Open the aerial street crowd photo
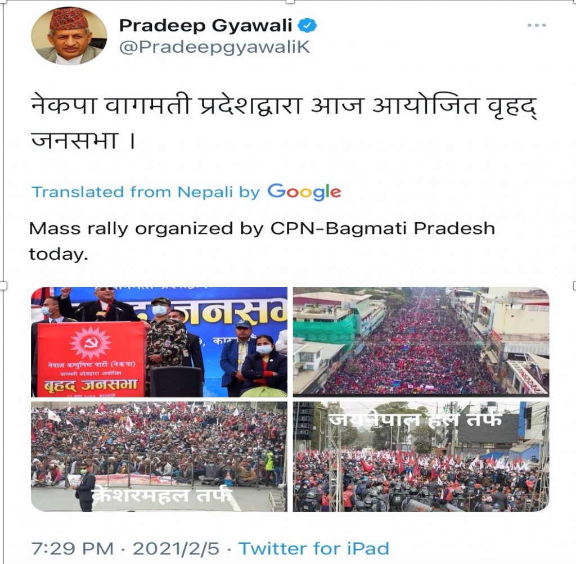 [x=421, y=342]
